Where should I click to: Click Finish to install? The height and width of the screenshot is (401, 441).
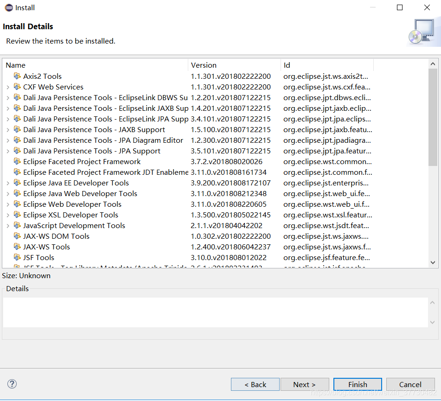pyautogui.click(x=358, y=384)
